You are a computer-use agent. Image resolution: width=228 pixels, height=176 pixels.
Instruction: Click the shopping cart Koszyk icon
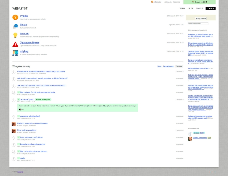click(x=193, y=2)
